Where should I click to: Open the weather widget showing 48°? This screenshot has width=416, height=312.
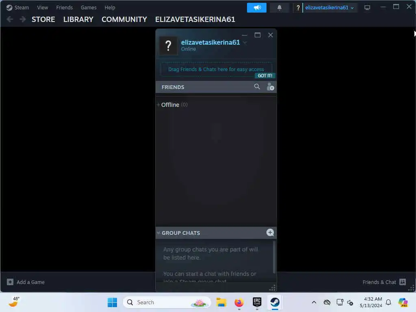click(13, 302)
